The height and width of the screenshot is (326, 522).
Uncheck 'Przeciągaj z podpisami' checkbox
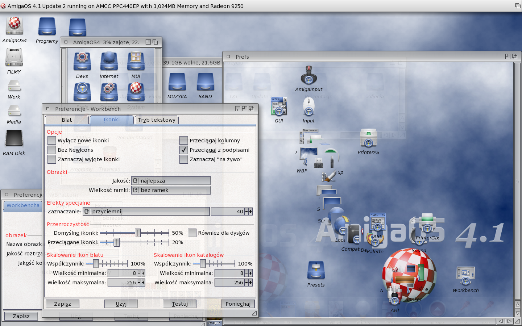tap(184, 150)
